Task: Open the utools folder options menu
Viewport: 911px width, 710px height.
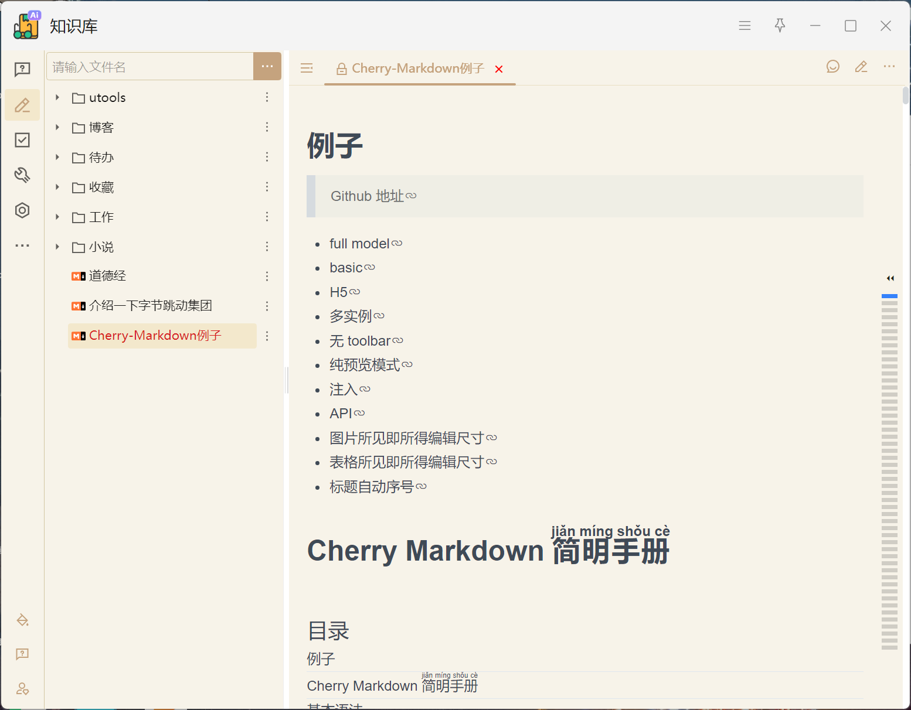Action: 267,97
